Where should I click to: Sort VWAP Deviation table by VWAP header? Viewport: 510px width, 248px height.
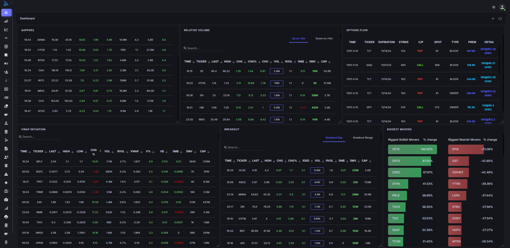tap(134, 152)
